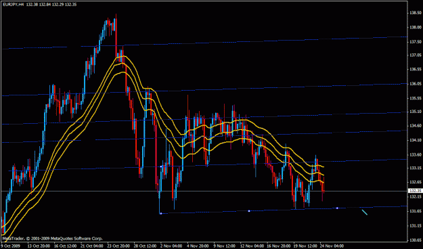Select the 4 Nov 20:00 time label
423x249 pixels.
(x=198, y=246)
